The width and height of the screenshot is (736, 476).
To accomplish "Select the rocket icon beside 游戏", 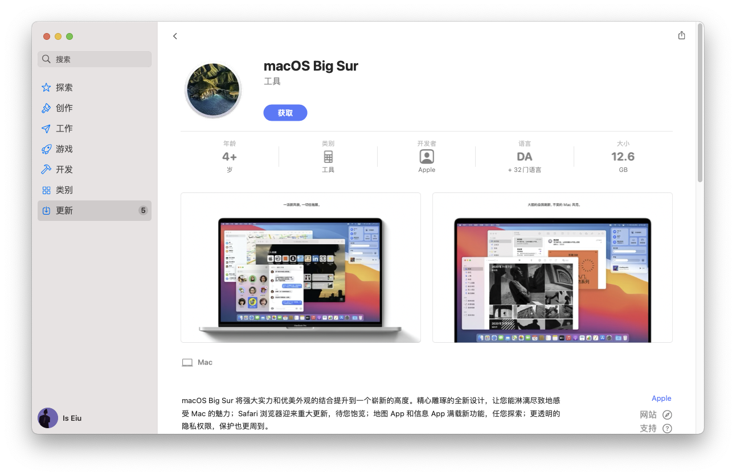I will pyautogui.click(x=46, y=149).
